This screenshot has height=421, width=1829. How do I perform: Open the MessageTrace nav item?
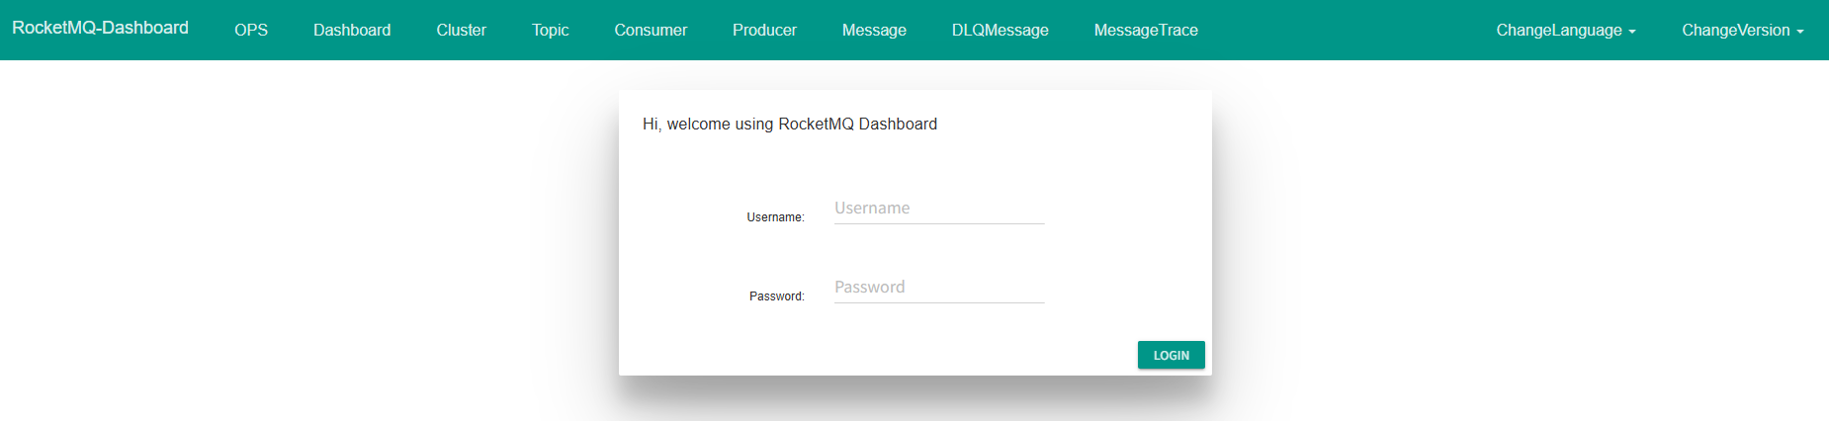(x=1146, y=30)
